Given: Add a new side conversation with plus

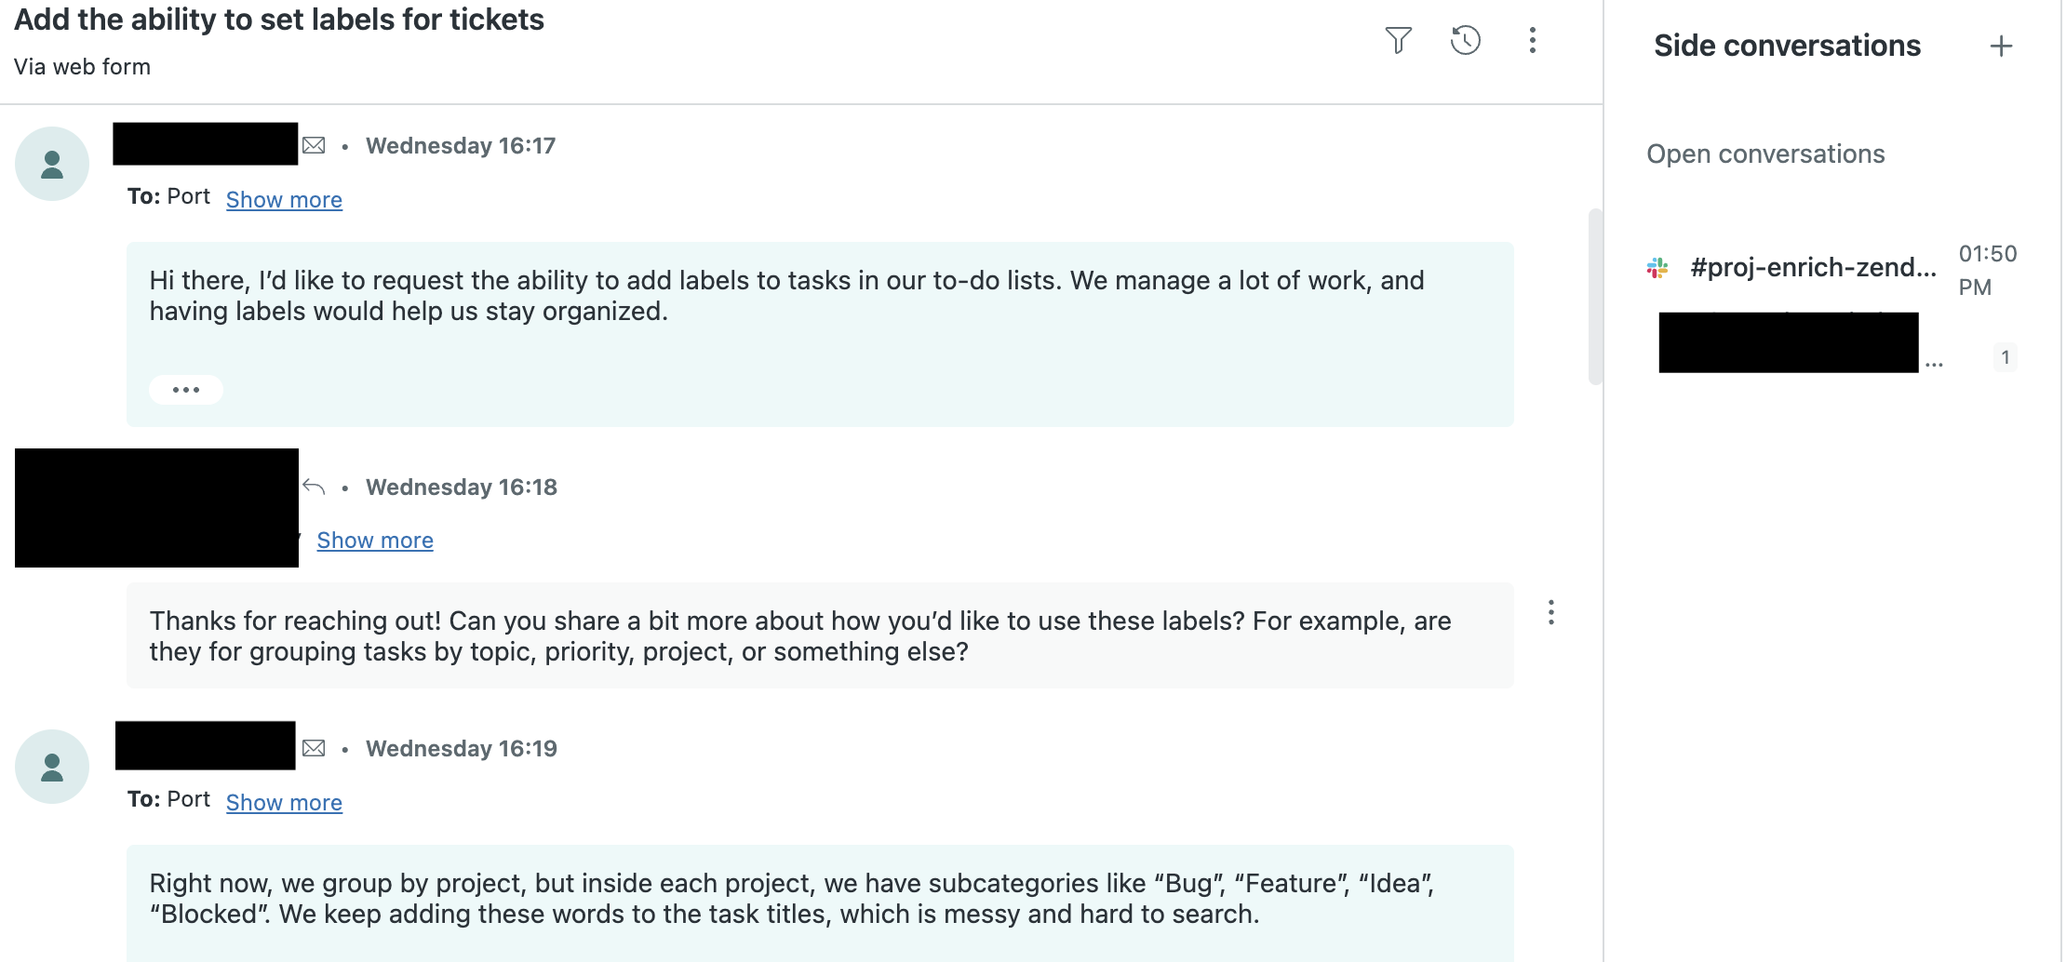Looking at the screenshot, I should pyautogui.click(x=2001, y=47).
